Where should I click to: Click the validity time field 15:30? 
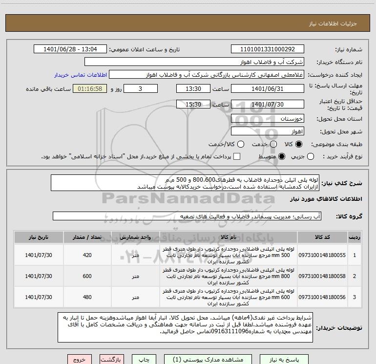[x=193, y=104]
